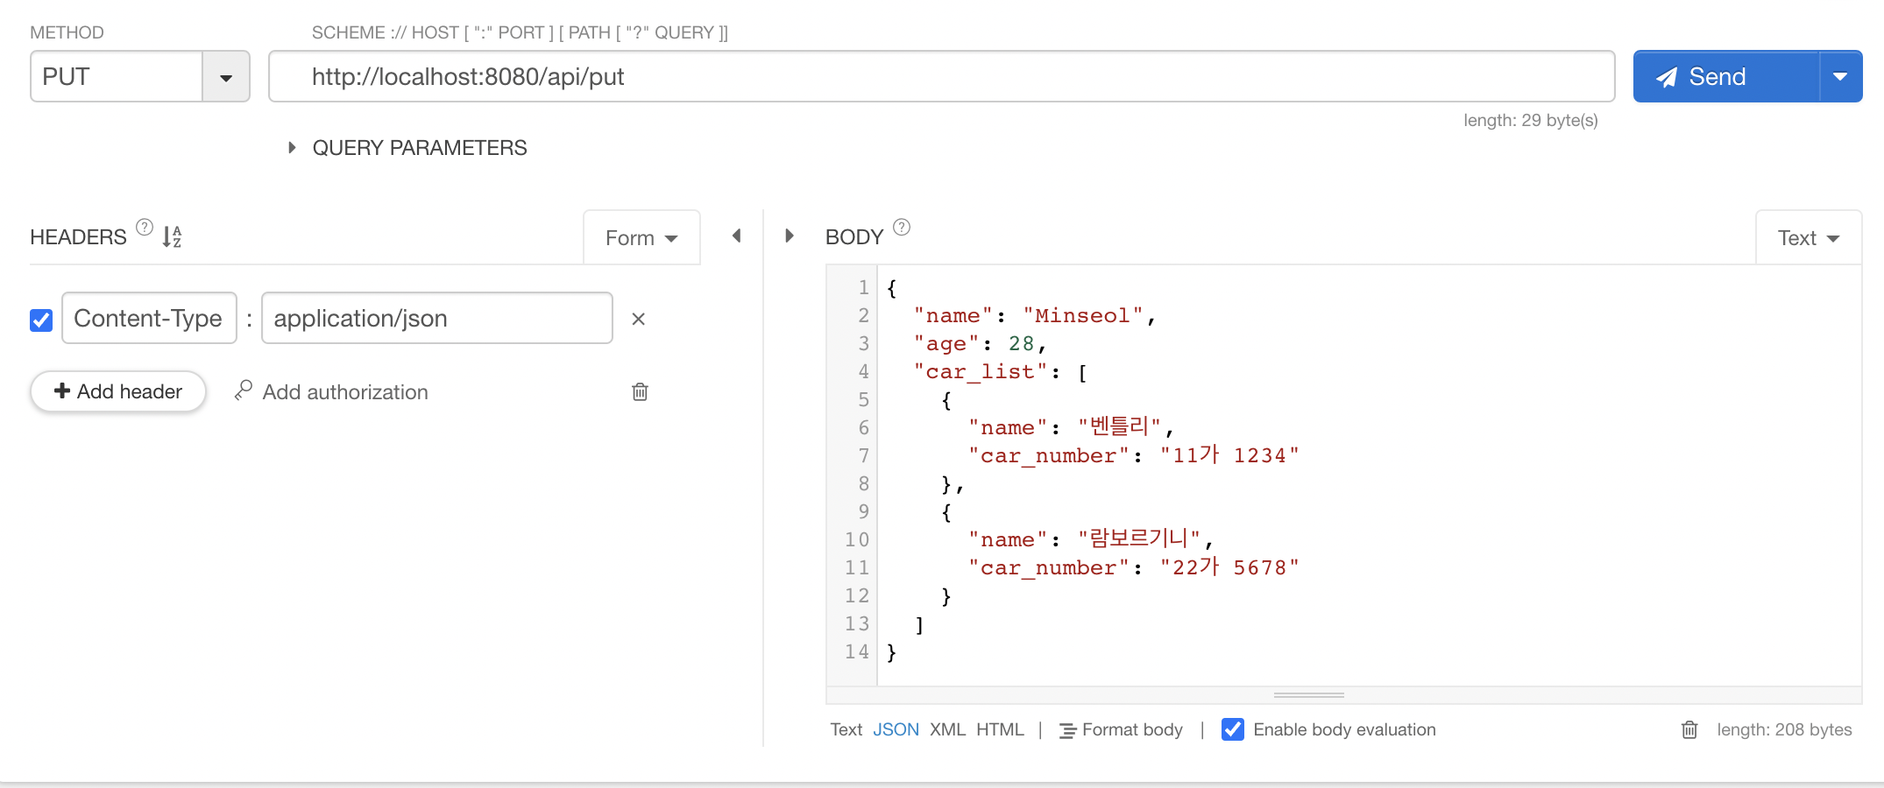Format the body content

(1121, 730)
